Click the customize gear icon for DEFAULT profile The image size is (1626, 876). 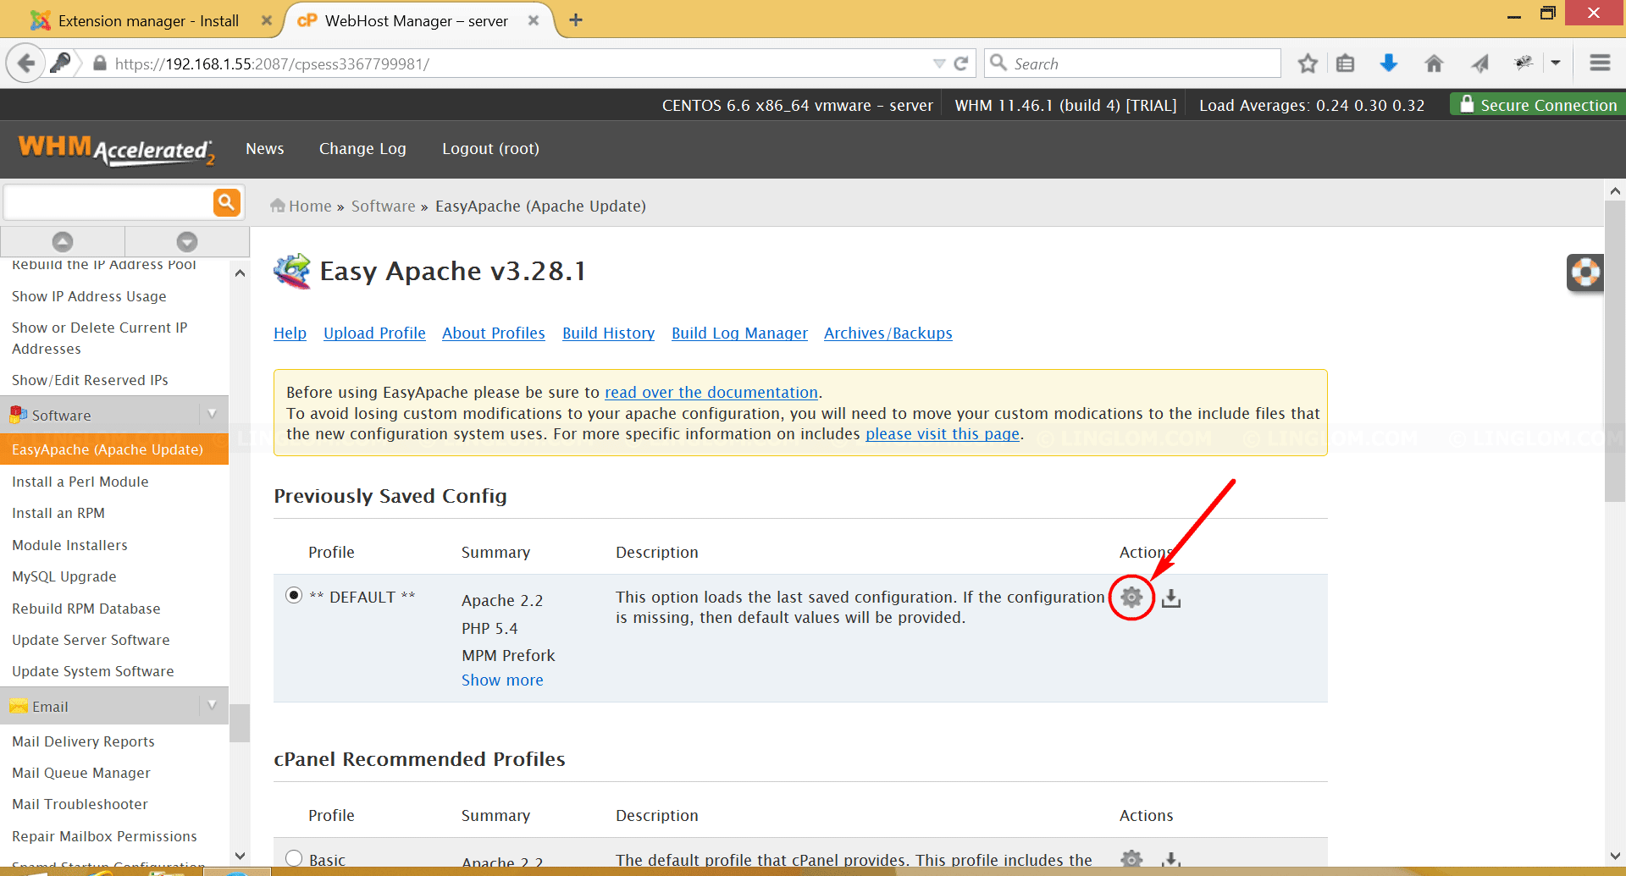click(1131, 598)
